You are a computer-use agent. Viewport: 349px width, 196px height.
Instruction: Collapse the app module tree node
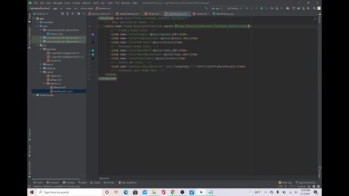pyautogui.click(x=34, y=19)
